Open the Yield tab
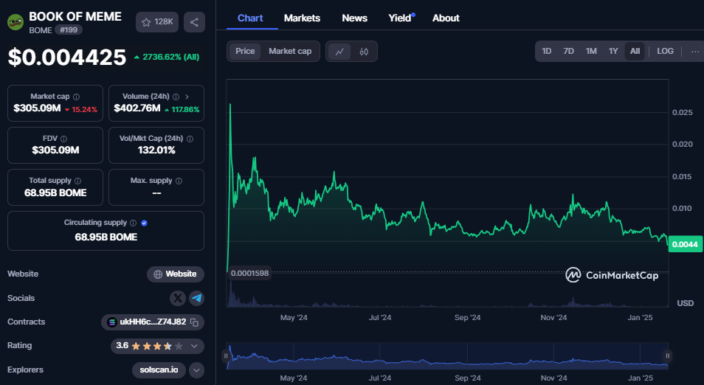Viewport: 704px width, 385px height. point(399,18)
